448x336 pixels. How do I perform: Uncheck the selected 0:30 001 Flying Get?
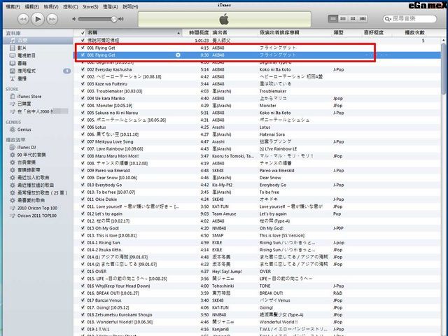[83, 55]
